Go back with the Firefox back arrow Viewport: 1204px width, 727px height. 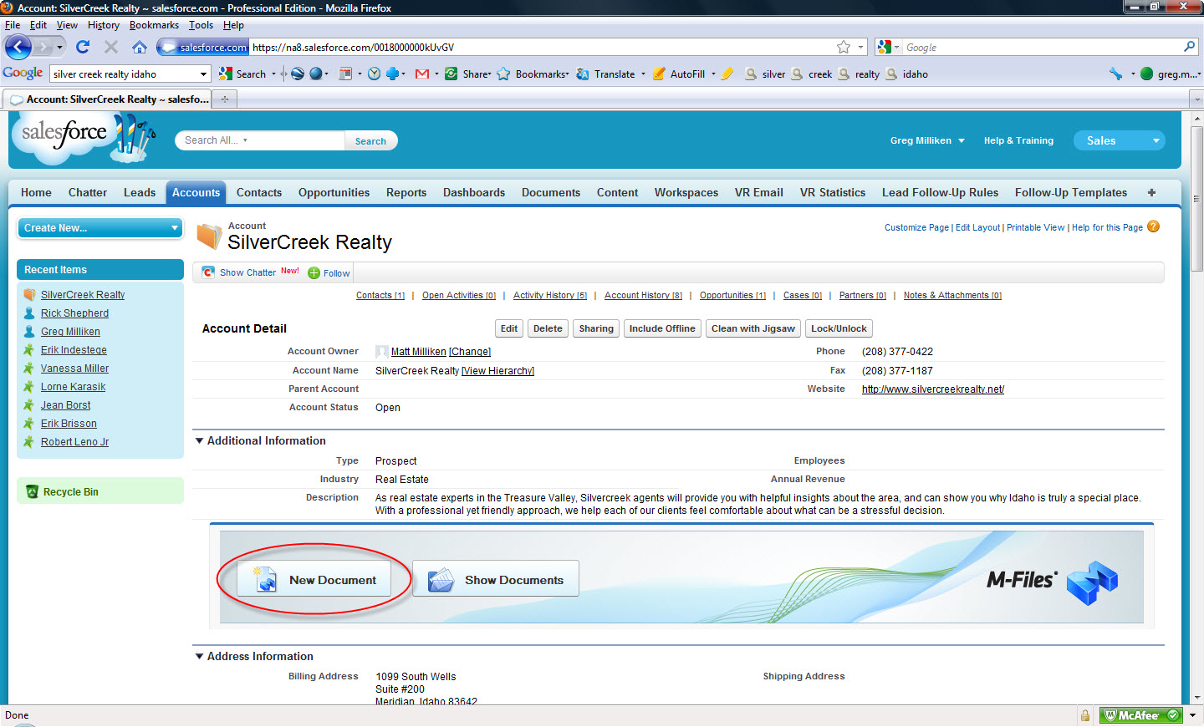18,47
